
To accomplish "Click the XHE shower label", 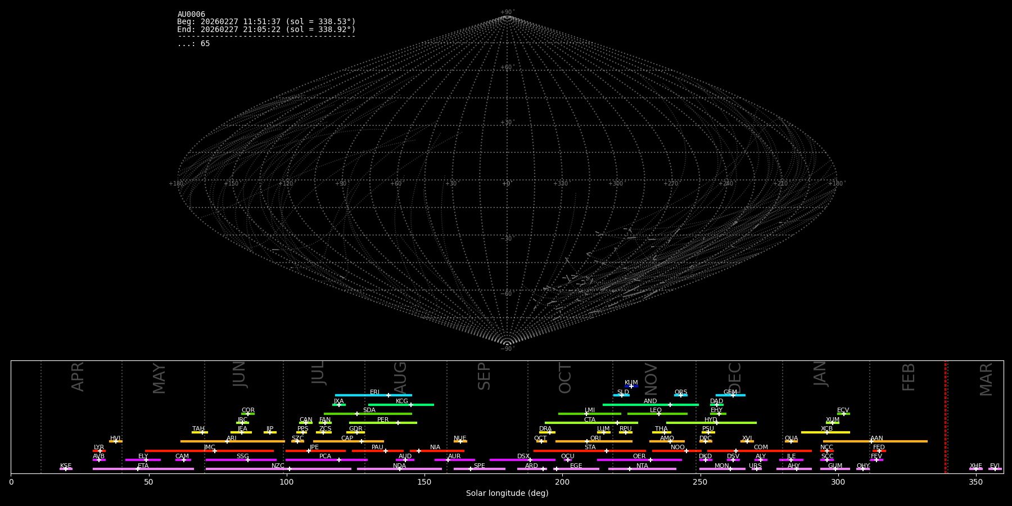I will point(976,466).
